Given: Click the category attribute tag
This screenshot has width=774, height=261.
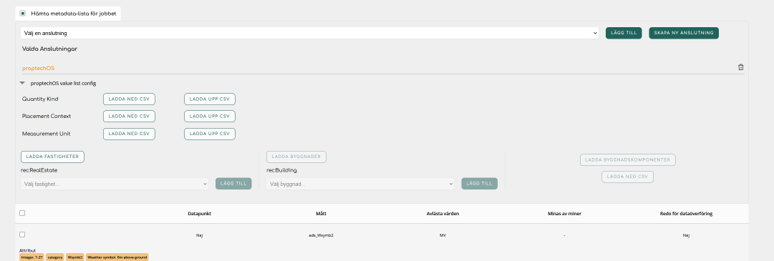Looking at the screenshot, I should pyautogui.click(x=55, y=257).
